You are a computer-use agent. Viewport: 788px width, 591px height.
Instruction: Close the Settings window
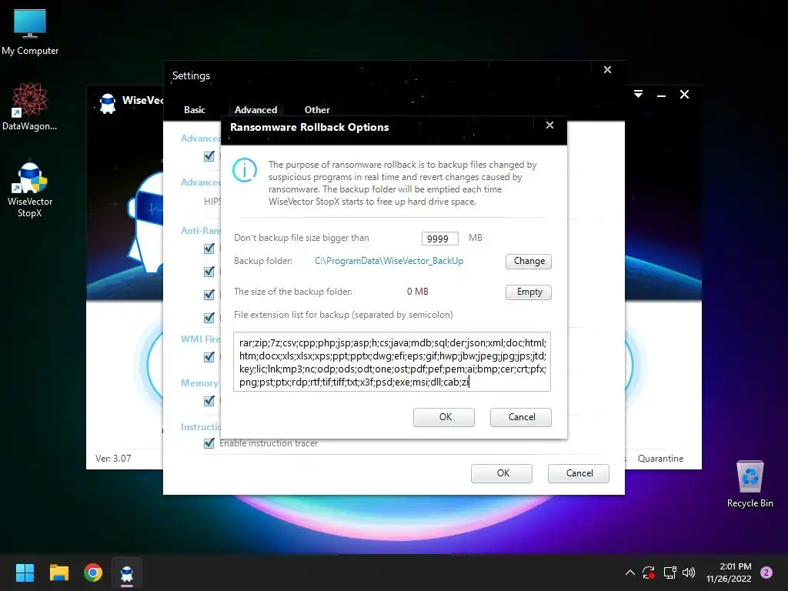[x=607, y=70]
